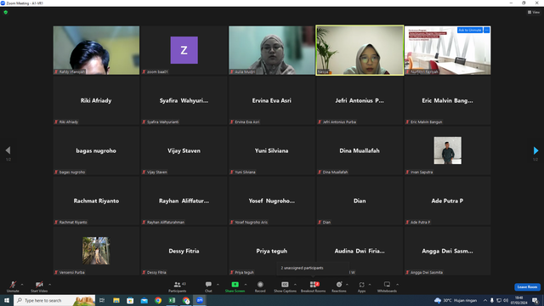This screenshot has height=306, width=544.
Task: Select the highlighted active speaker video tile
Action: [x=360, y=50]
